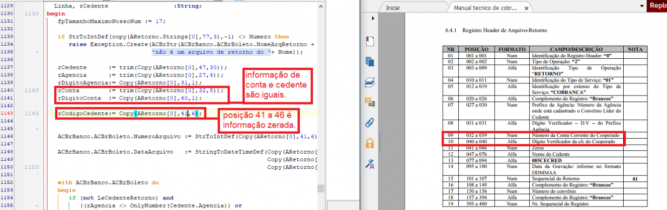Click the StrToIntDef condition line 1133
This screenshot has height=210, width=667.
coord(174,37)
